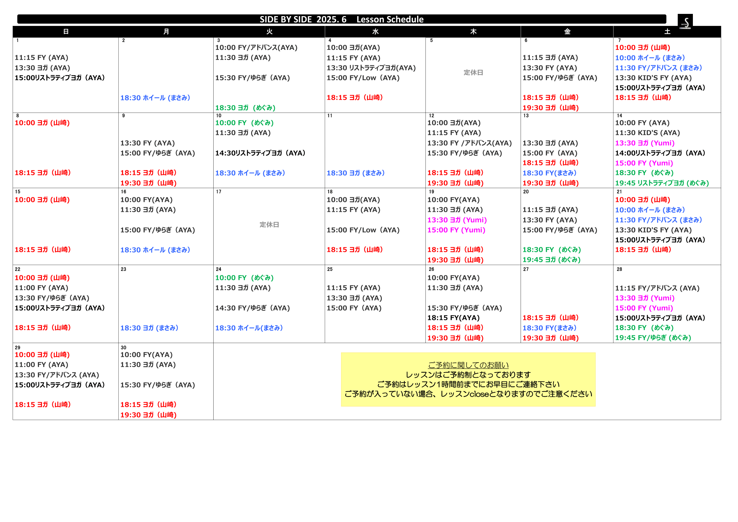Image resolution: width=738 pixels, height=522 pixels.
Task: Select the 'ご予約はレッスン1時間前まで' notice line
Action: tap(468, 384)
